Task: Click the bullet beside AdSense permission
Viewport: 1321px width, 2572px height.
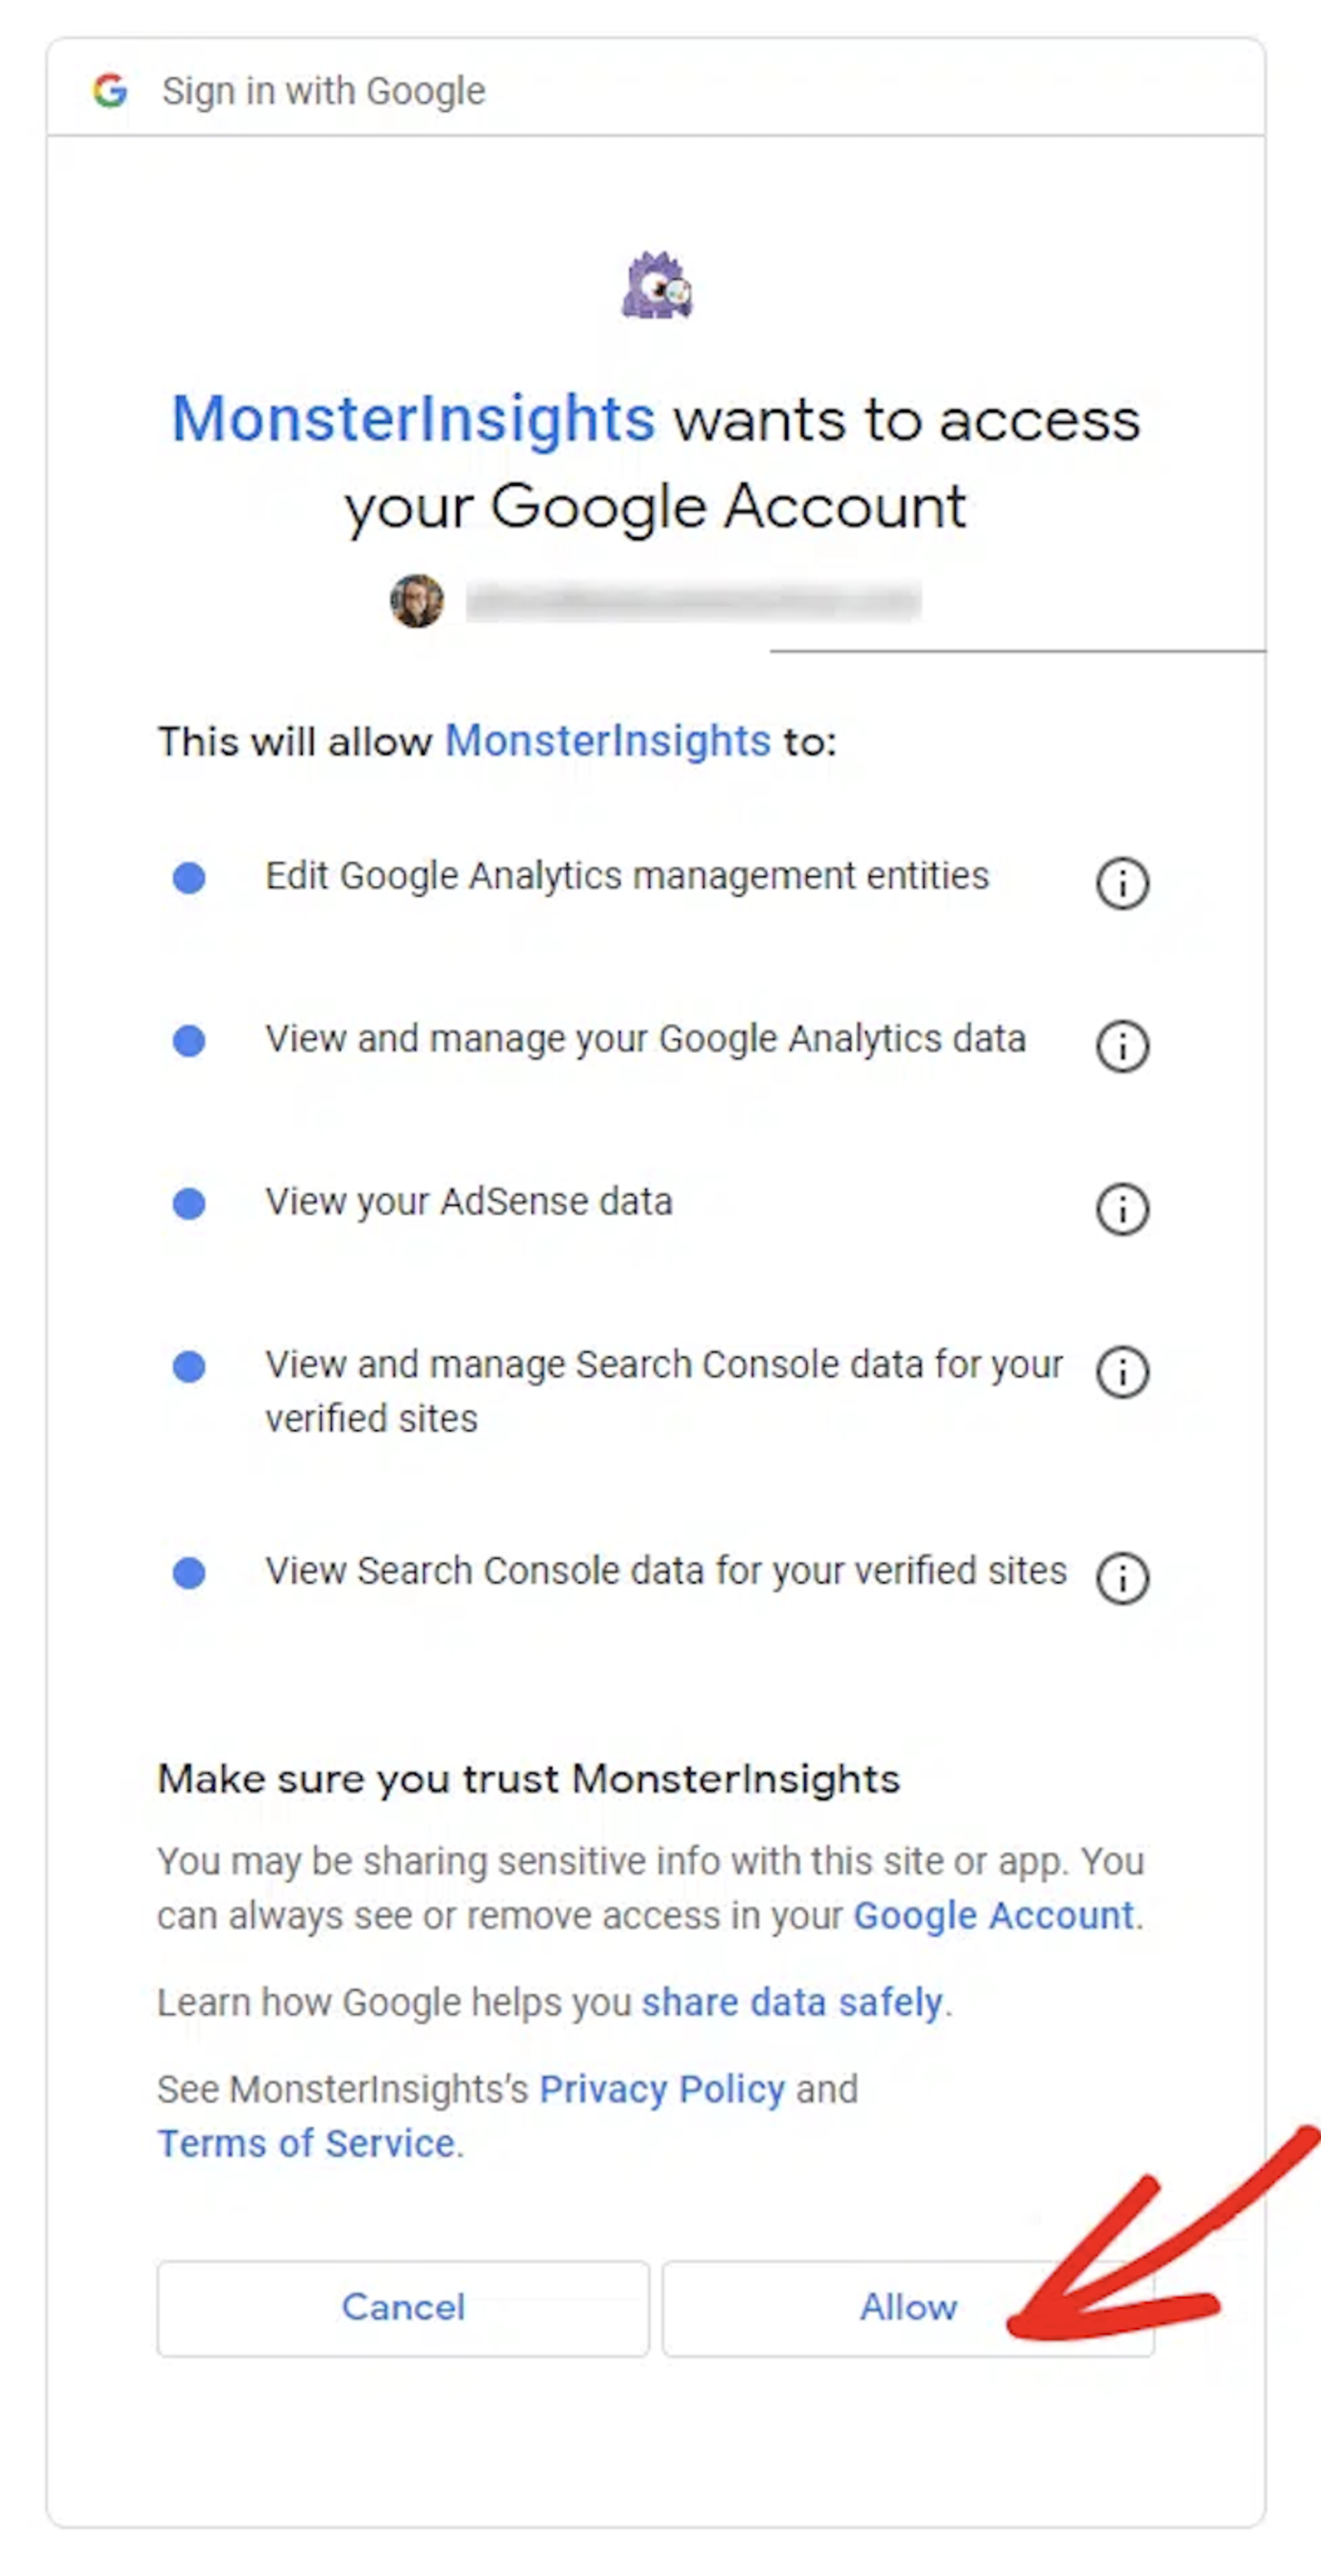Action: point(188,1205)
